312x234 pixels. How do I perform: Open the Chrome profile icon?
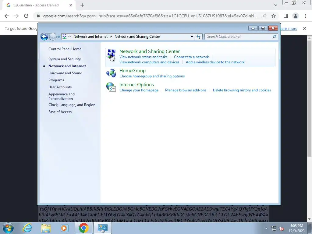[296, 16]
